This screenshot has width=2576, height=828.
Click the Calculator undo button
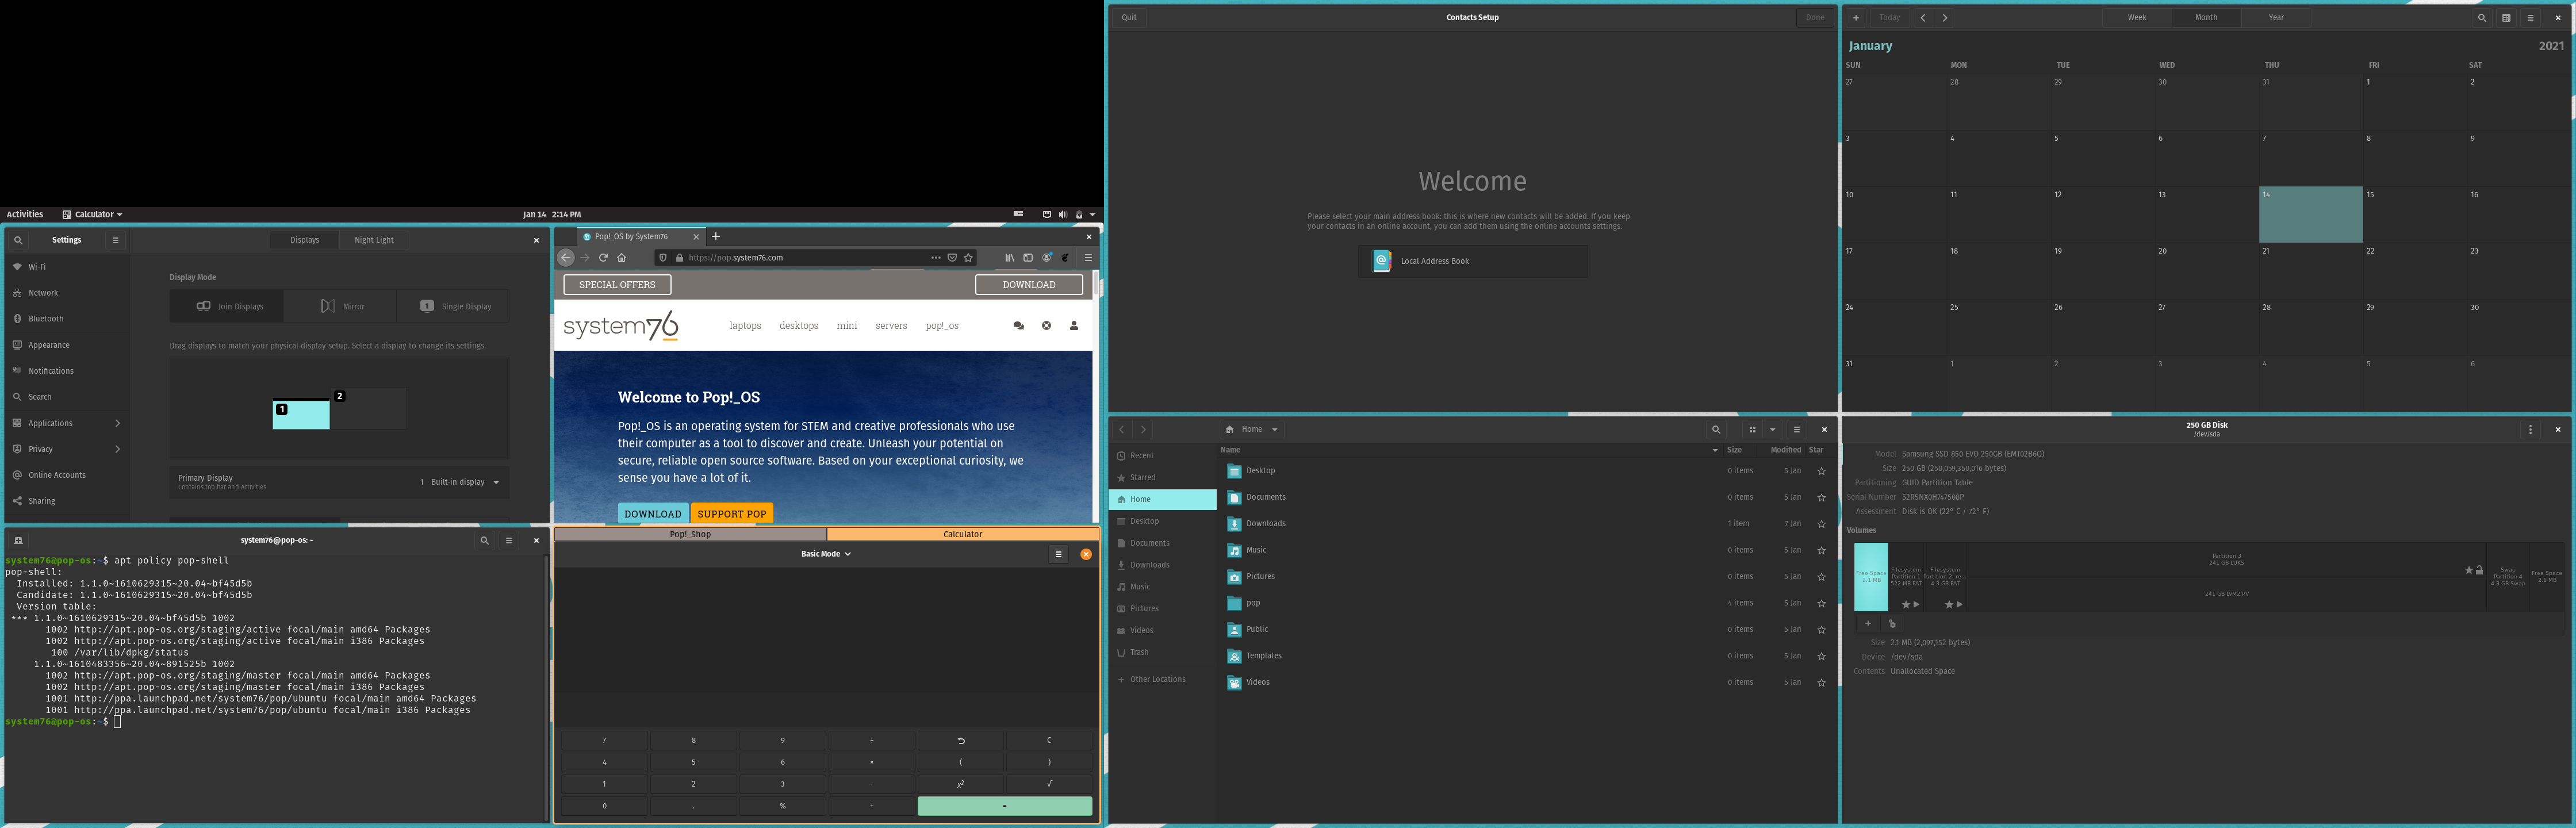click(961, 741)
